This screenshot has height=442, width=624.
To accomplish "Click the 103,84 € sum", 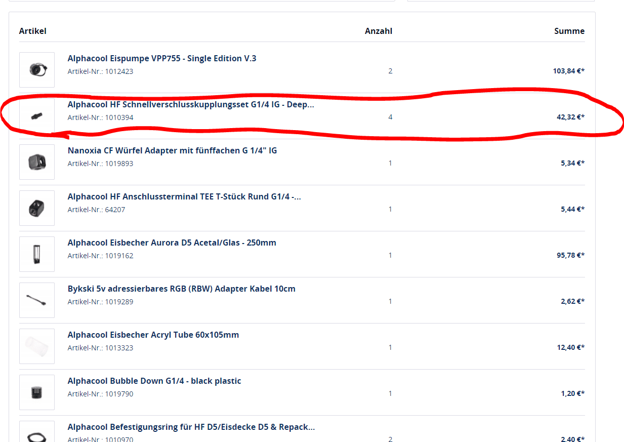I will tap(568, 71).
